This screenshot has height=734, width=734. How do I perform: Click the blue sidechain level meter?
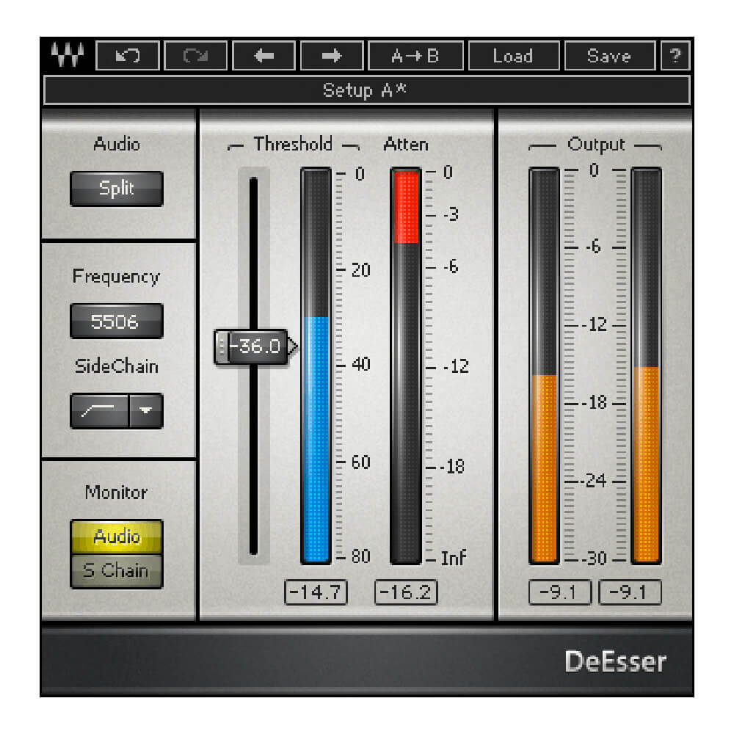click(x=316, y=366)
